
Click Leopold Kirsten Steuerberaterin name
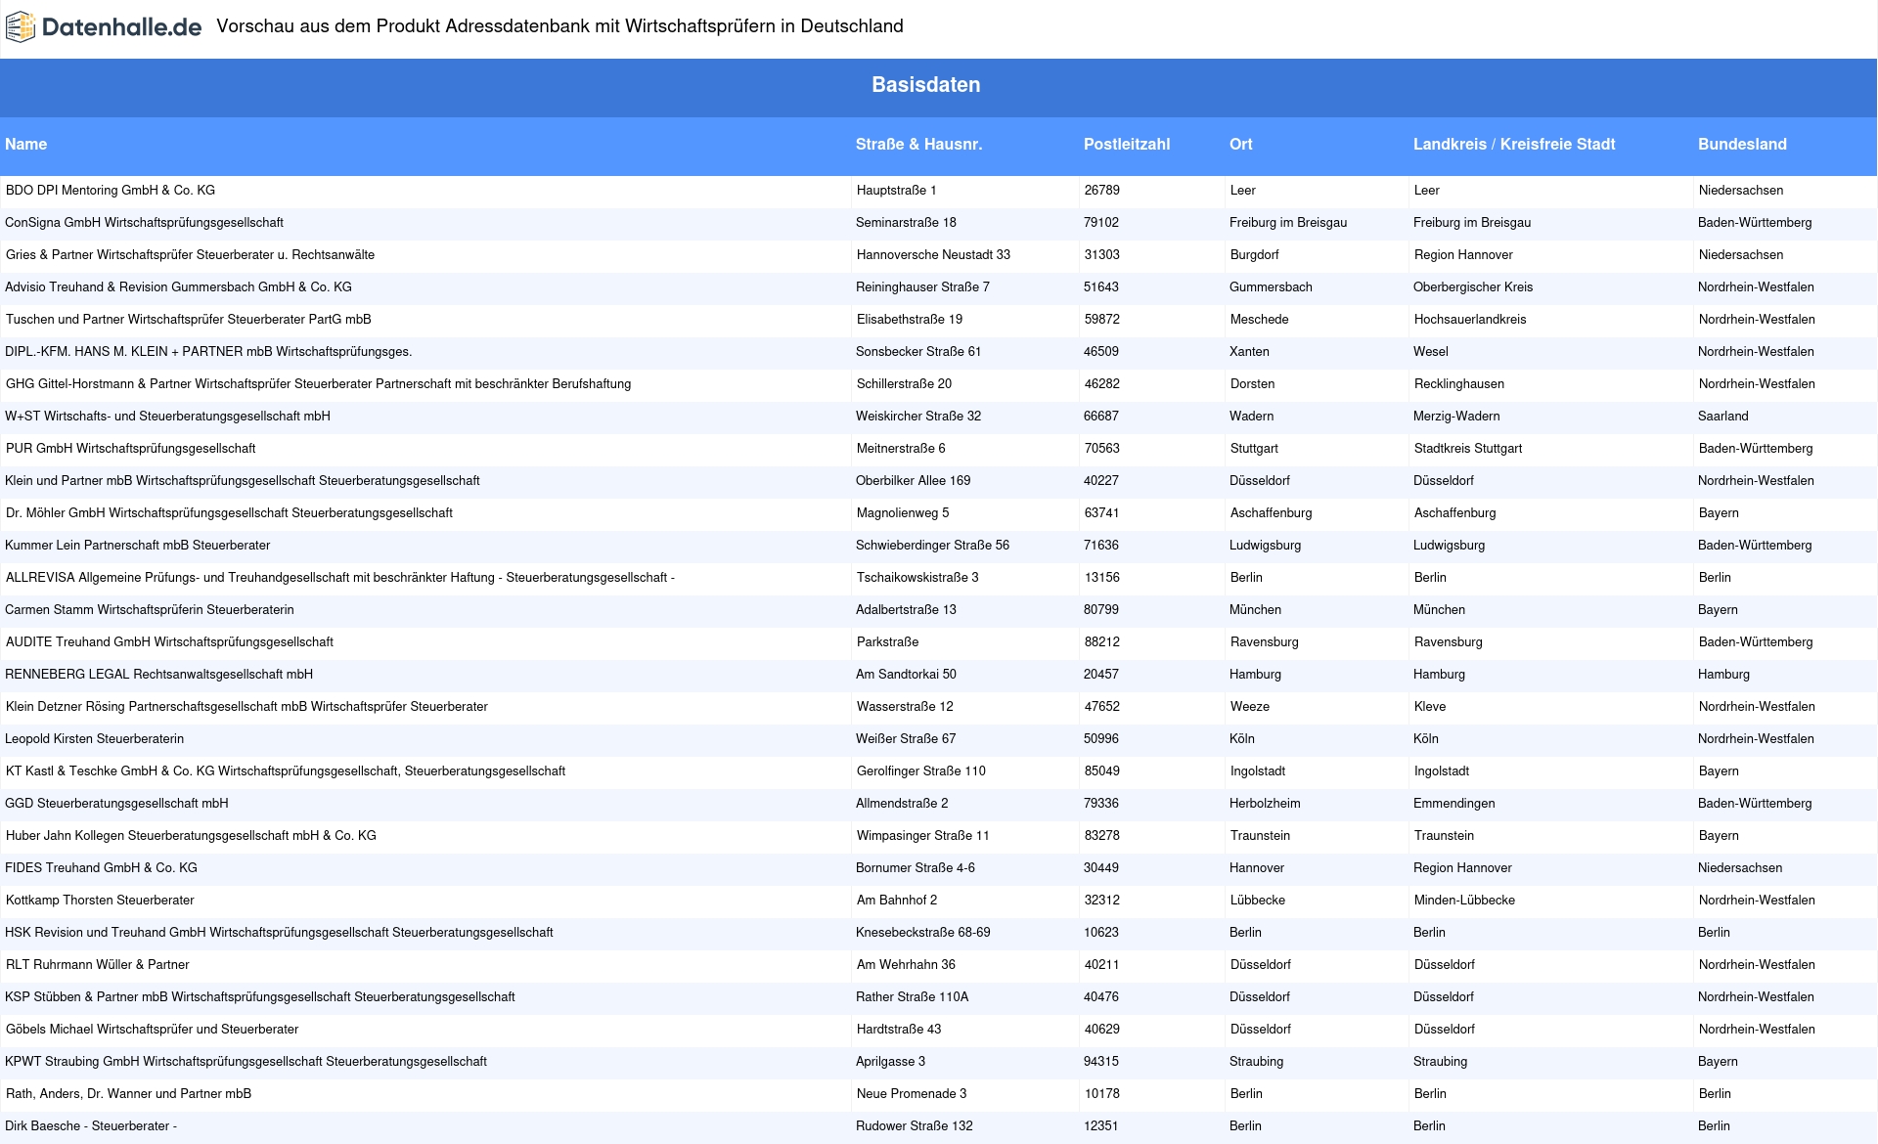(x=94, y=739)
